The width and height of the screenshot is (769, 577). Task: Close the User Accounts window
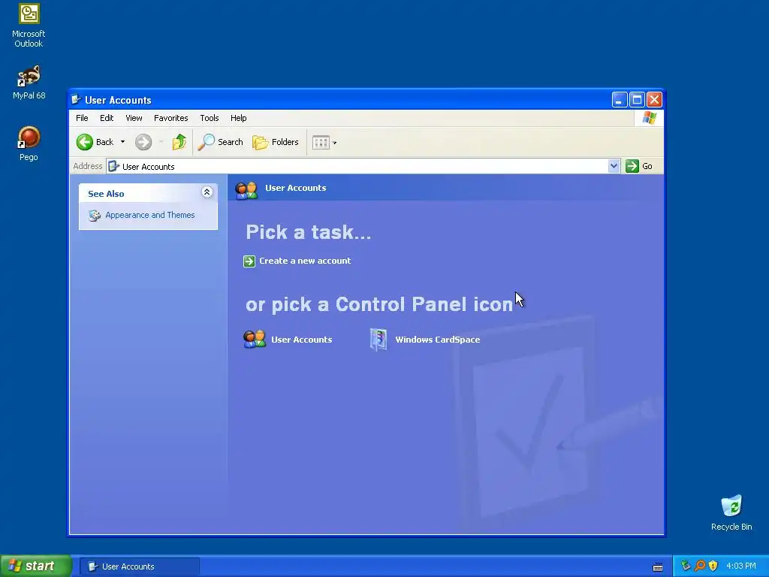(x=654, y=100)
